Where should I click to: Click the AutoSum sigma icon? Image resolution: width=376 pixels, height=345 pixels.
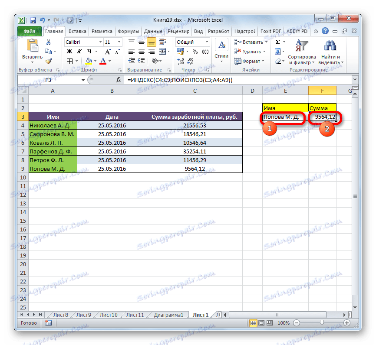(x=278, y=42)
